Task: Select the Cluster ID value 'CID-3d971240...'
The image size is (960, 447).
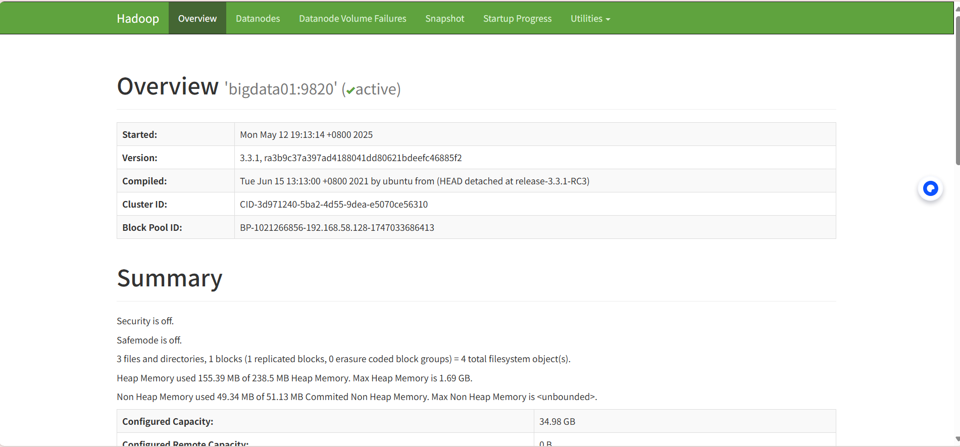Action: (x=334, y=205)
